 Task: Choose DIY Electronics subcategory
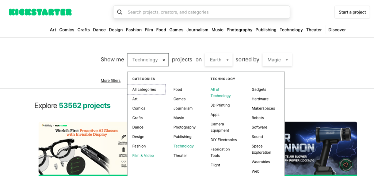click(x=224, y=140)
